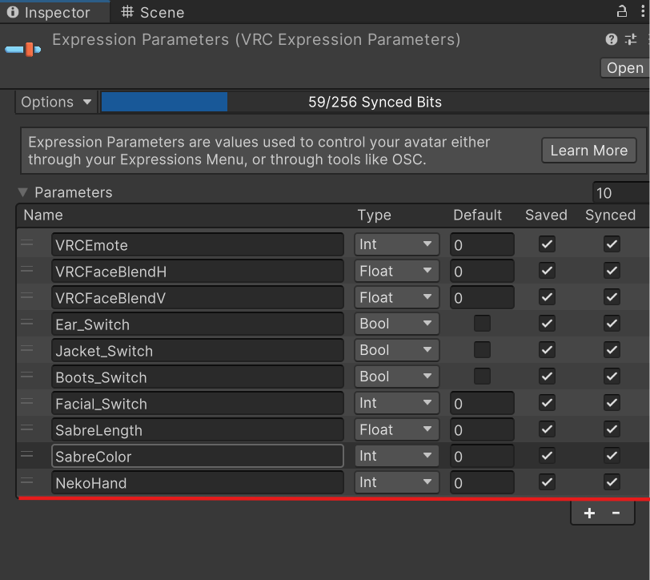Image resolution: width=650 pixels, height=580 pixels.
Task: Disable Synced for SabreLength parameter
Action: click(x=612, y=429)
